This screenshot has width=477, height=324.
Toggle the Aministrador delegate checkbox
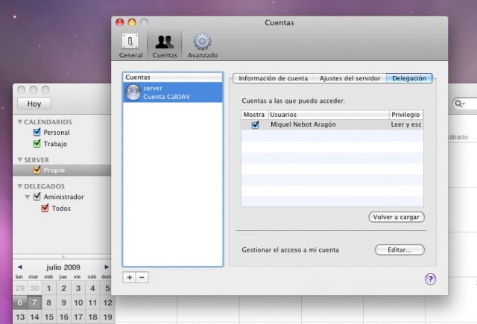pyautogui.click(x=37, y=197)
